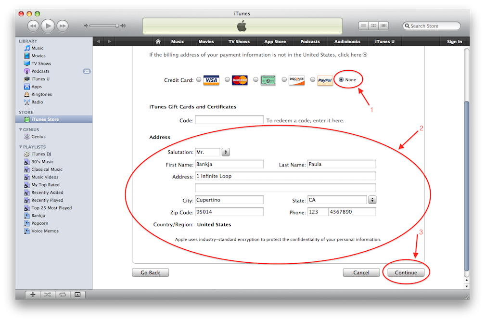Select Apps in the sidebar
The height and width of the screenshot is (321, 485).
pos(54,87)
